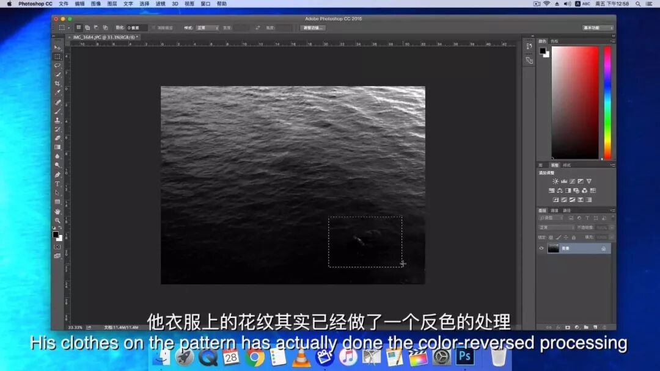Image resolution: width=660 pixels, height=371 pixels.
Task: Open the layer blend mode dropdown
Action: (557, 228)
